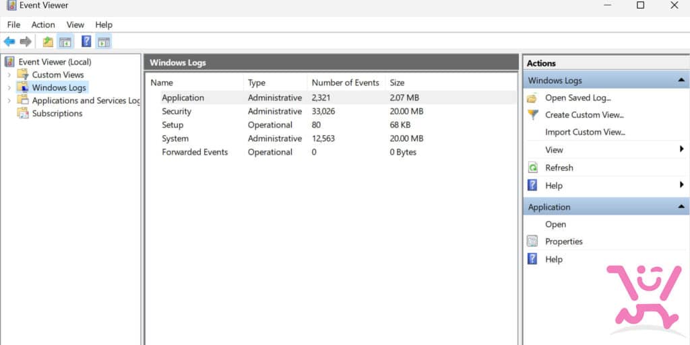The height and width of the screenshot is (345, 690).
Task: Click the Help icon under Application actions
Action: pos(532,259)
